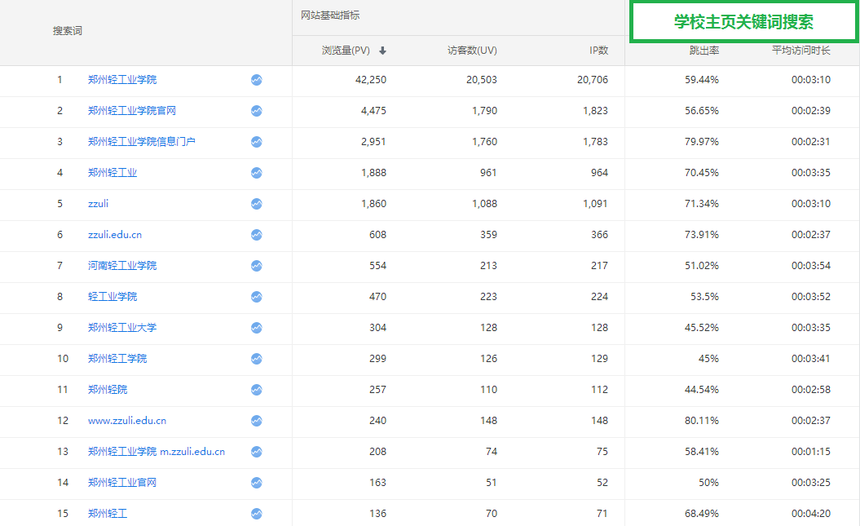Click the 跳出率 column header
This screenshot has width=860, height=526.
pos(703,51)
